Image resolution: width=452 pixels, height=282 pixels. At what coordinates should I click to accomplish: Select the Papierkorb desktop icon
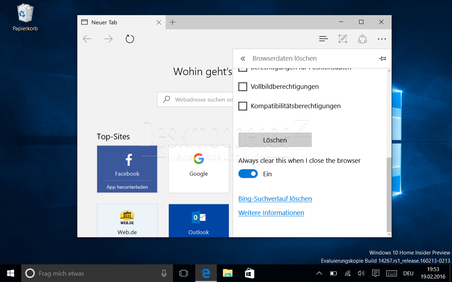click(25, 17)
